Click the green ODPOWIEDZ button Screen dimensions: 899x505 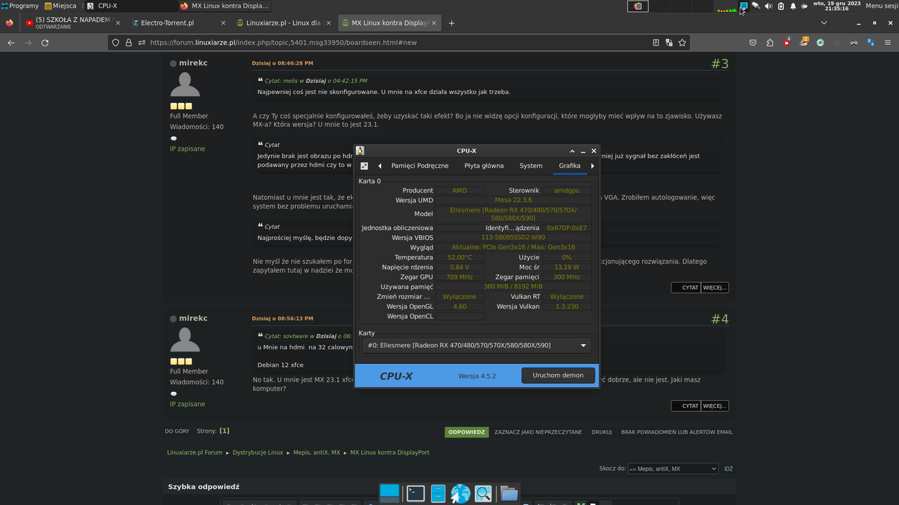466,432
